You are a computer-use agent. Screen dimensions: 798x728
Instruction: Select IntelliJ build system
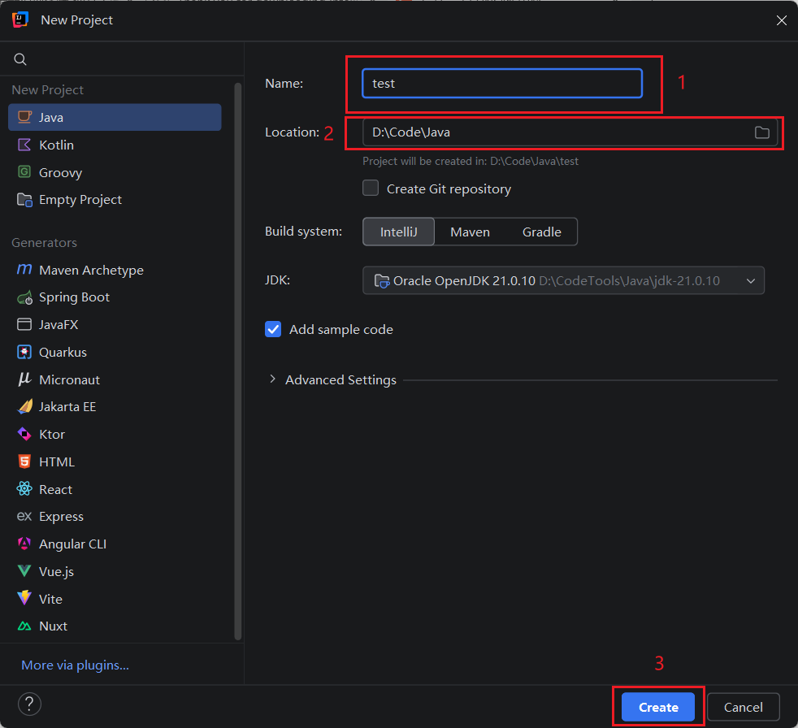[x=398, y=232]
